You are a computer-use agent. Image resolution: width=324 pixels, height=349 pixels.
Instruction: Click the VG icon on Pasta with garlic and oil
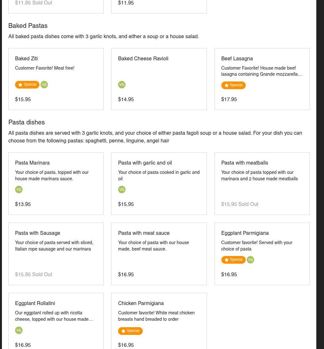pos(122,190)
